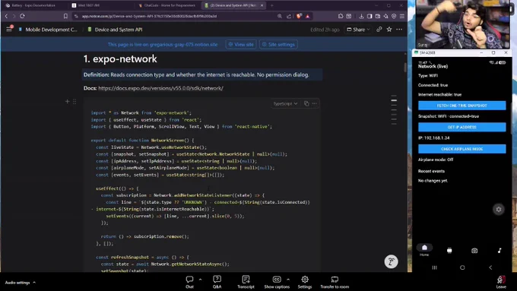
Task: Open a new browser tab with plus
Action: click(x=271, y=5)
